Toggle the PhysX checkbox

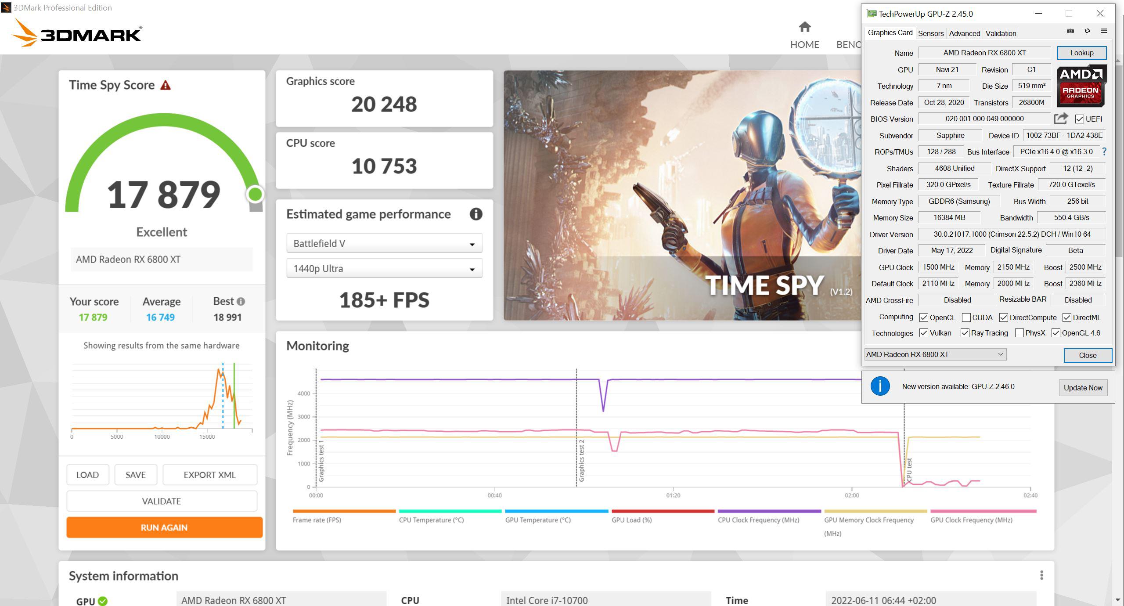tap(1020, 333)
